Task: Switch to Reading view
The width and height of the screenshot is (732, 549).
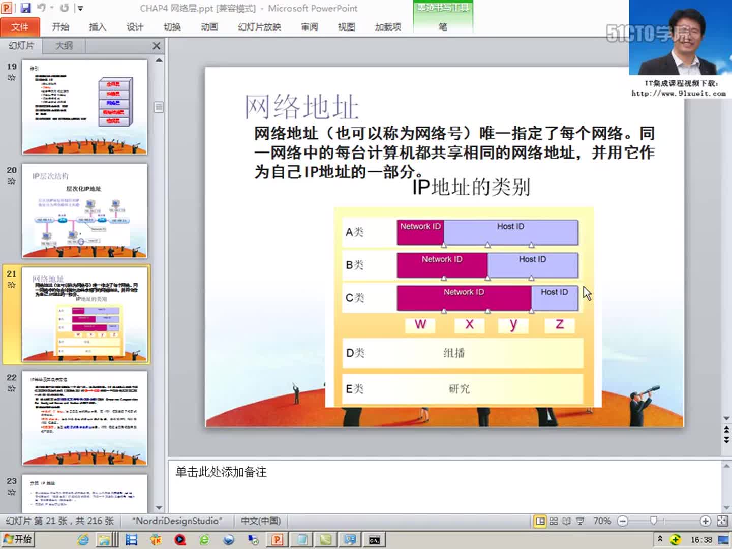Action: 566,521
